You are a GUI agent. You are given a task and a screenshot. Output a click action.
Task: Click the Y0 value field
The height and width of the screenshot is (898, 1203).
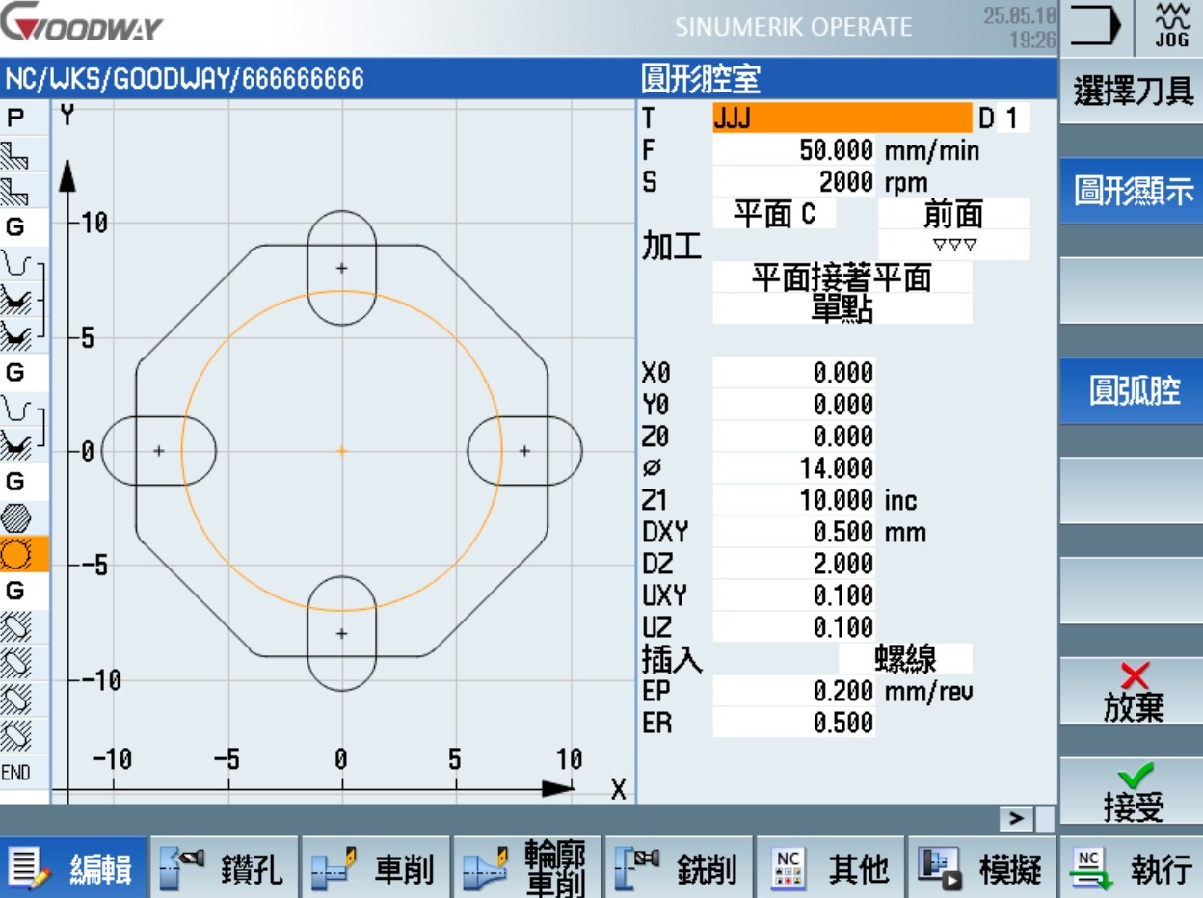pos(793,405)
